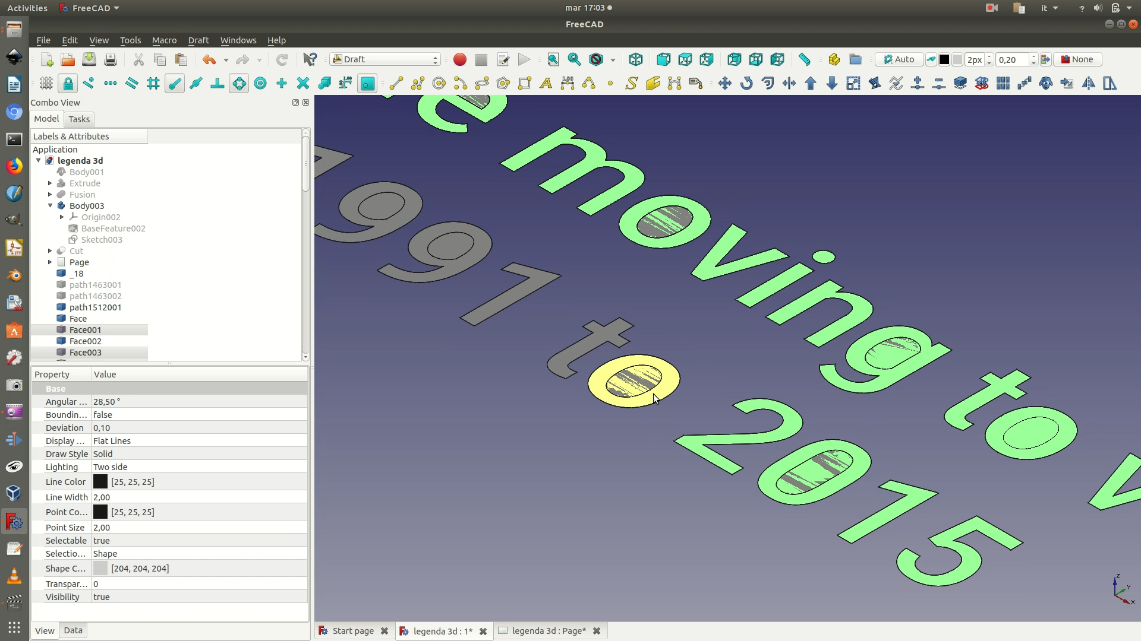This screenshot has width=1141, height=641.
Task: Open the Macro menu
Action: click(x=164, y=40)
